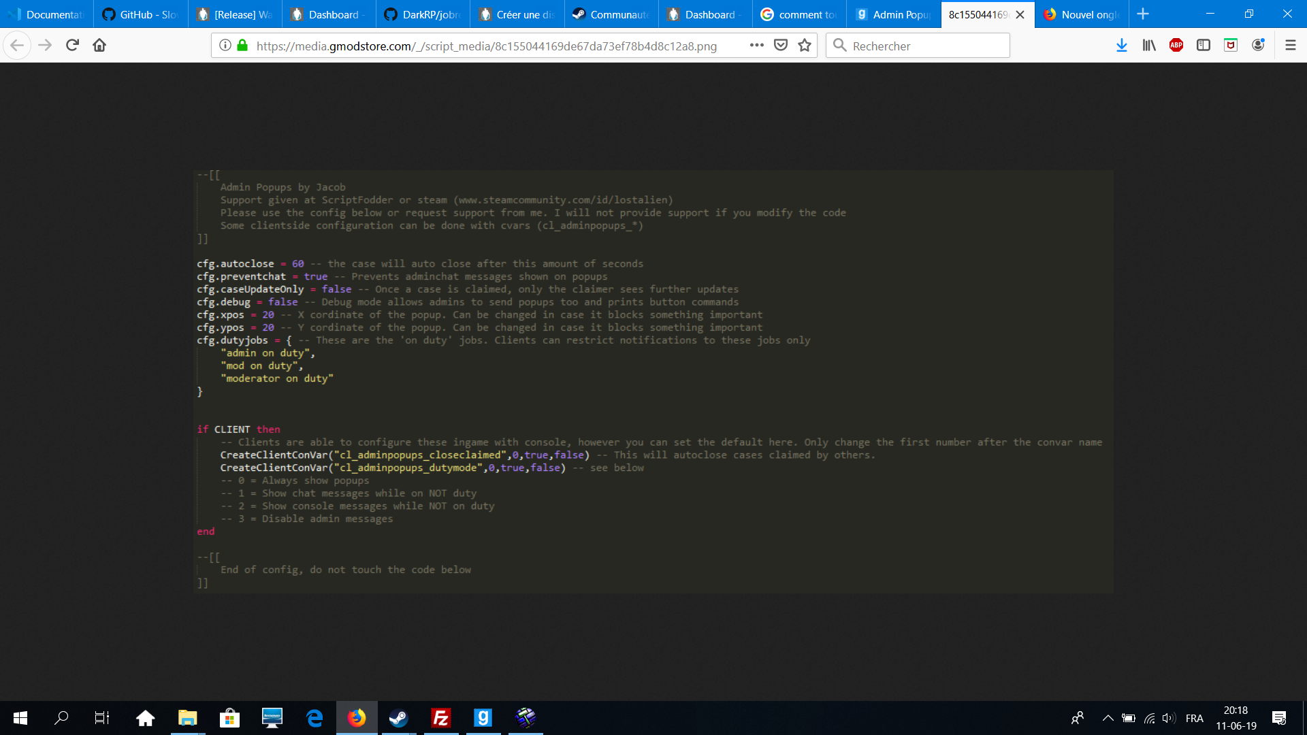The width and height of the screenshot is (1307, 735).
Task: Open Steam from the taskbar
Action: click(399, 718)
